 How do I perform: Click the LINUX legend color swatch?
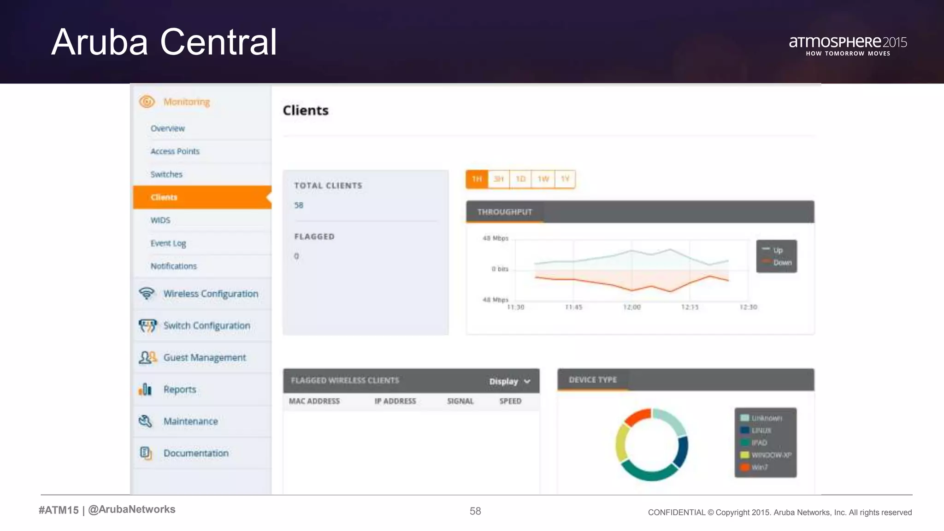[744, 431]
